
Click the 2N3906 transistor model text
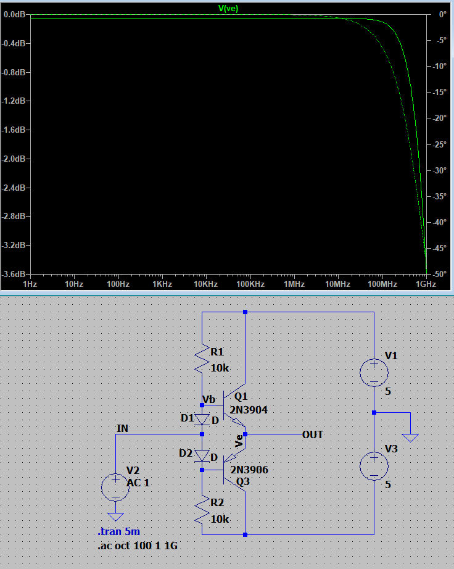click(x=249, y=470)
